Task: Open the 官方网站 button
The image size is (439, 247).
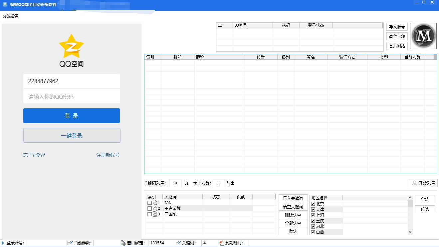Action: click(x=397, y=46)
